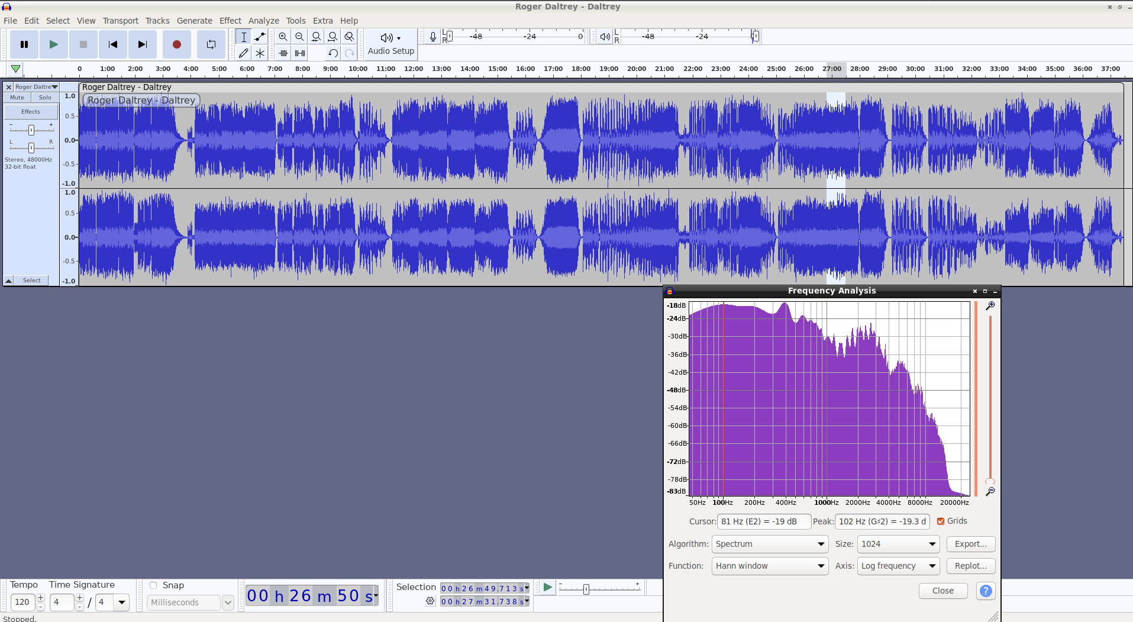Select the Envelope tool
Image resolution: width=1133 pixels, height=622 pixels.
coord(260,37)
